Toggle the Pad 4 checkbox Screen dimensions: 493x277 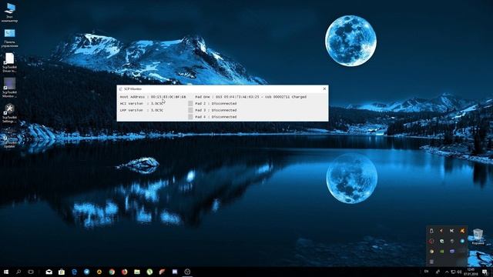pyautogui.click(x=190, y=116)
